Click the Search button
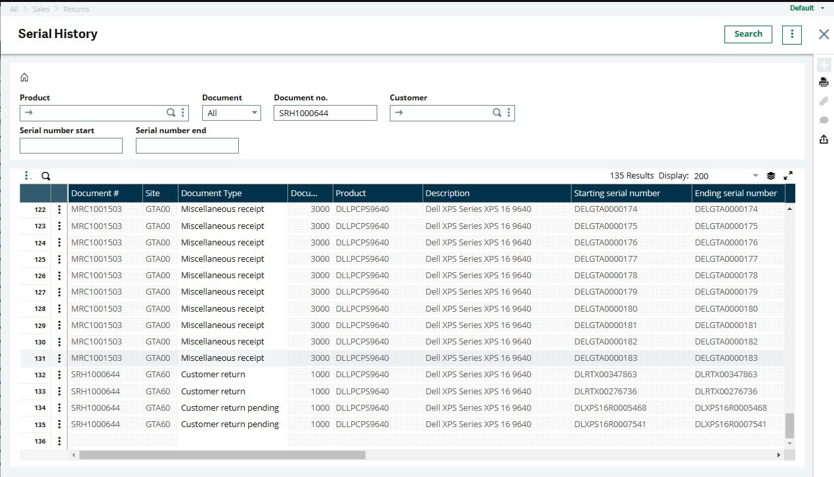Screen dimensions: 834x477 click(x=748, y=34)
